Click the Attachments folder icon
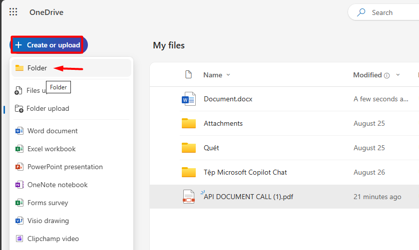Image resolution: width=419 pixels, height=250 pixels. 188,123
